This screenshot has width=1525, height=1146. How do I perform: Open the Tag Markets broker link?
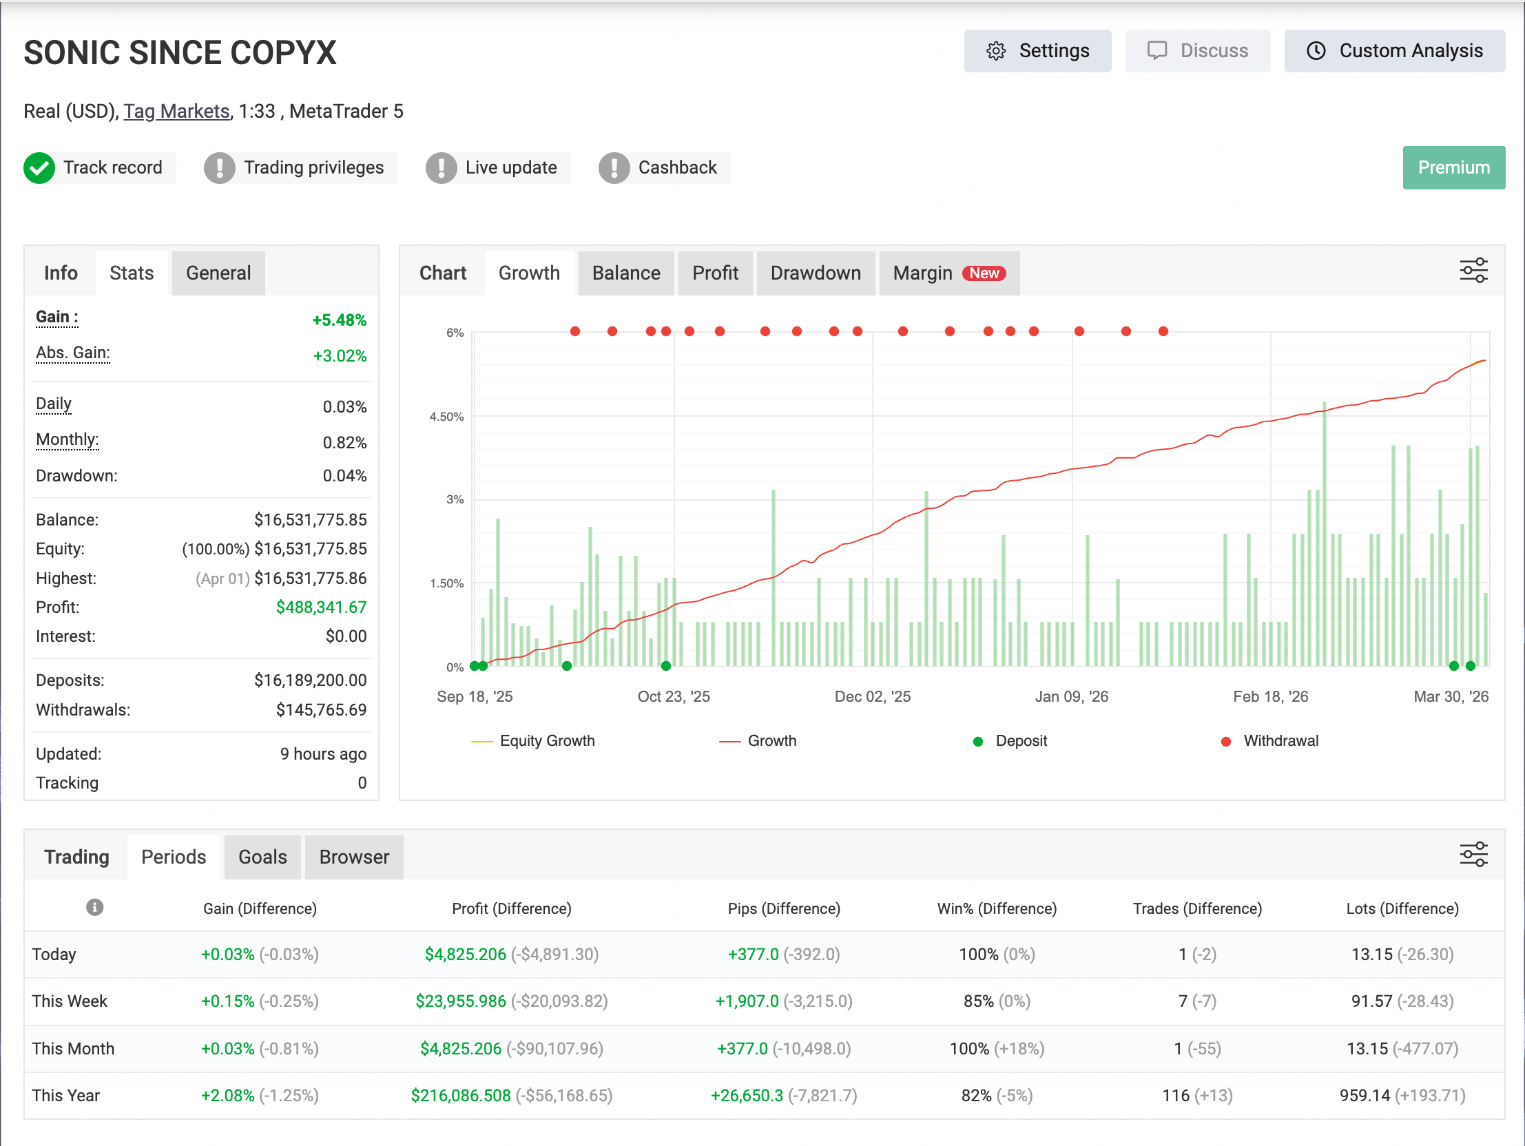(x=176, y=111)
